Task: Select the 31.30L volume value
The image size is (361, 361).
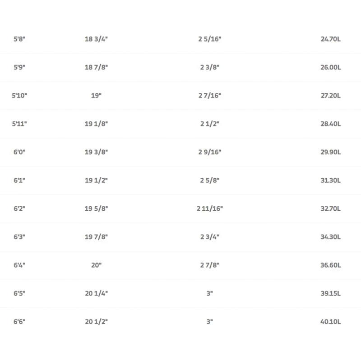Action: pos(331,180)
